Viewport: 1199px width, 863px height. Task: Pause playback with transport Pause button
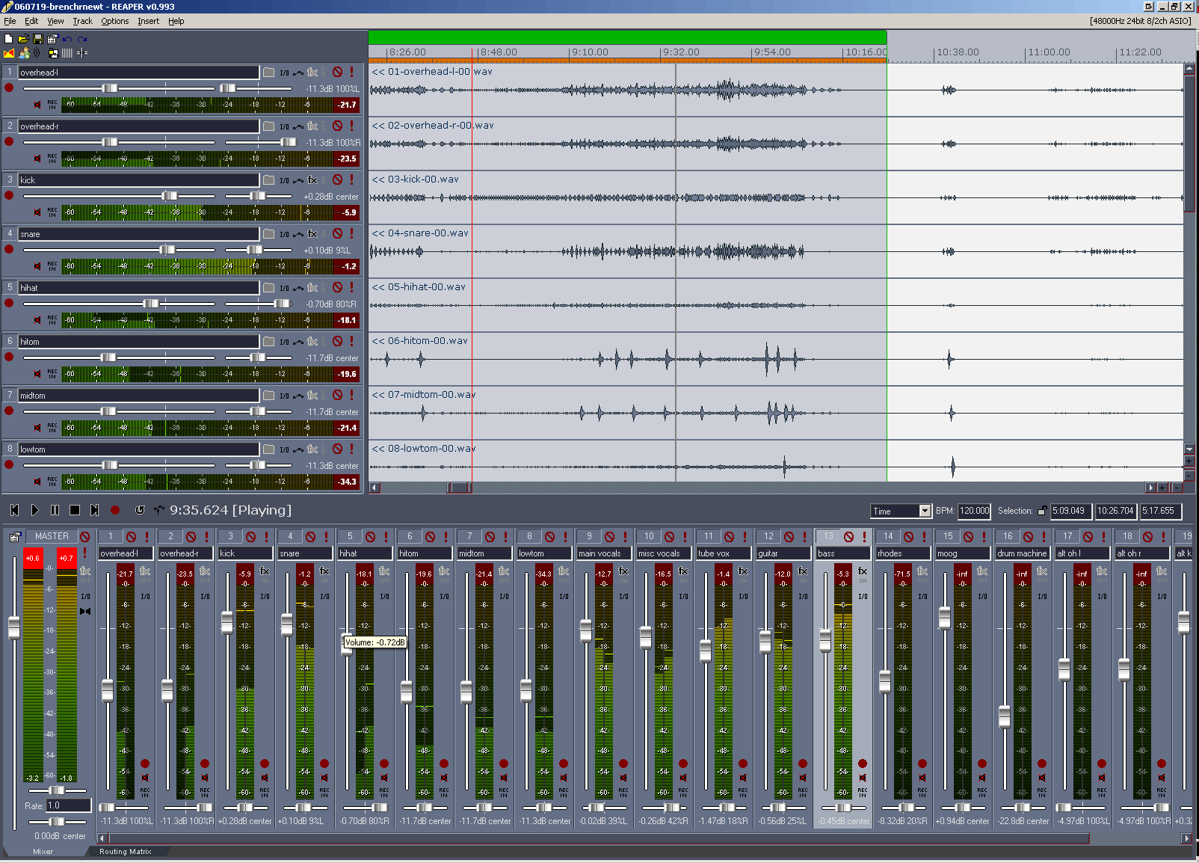55,510
